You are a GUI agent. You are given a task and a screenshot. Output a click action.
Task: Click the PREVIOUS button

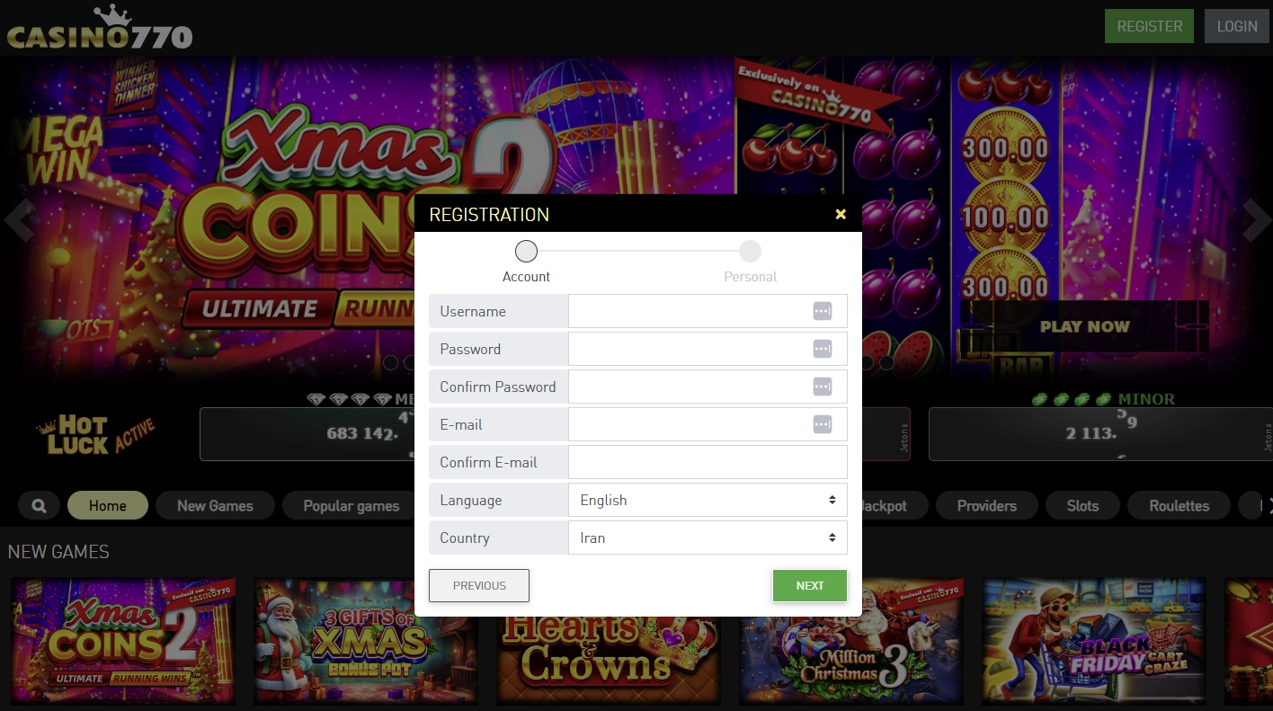[x=479, y=585]
